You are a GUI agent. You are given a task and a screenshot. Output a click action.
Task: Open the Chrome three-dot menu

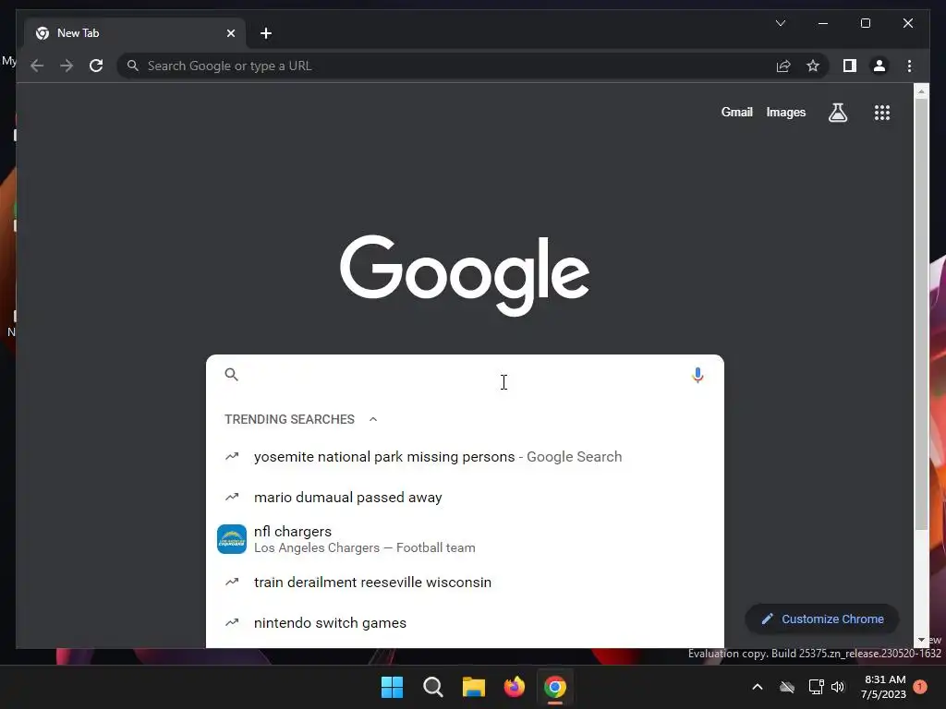coord(909,66)
